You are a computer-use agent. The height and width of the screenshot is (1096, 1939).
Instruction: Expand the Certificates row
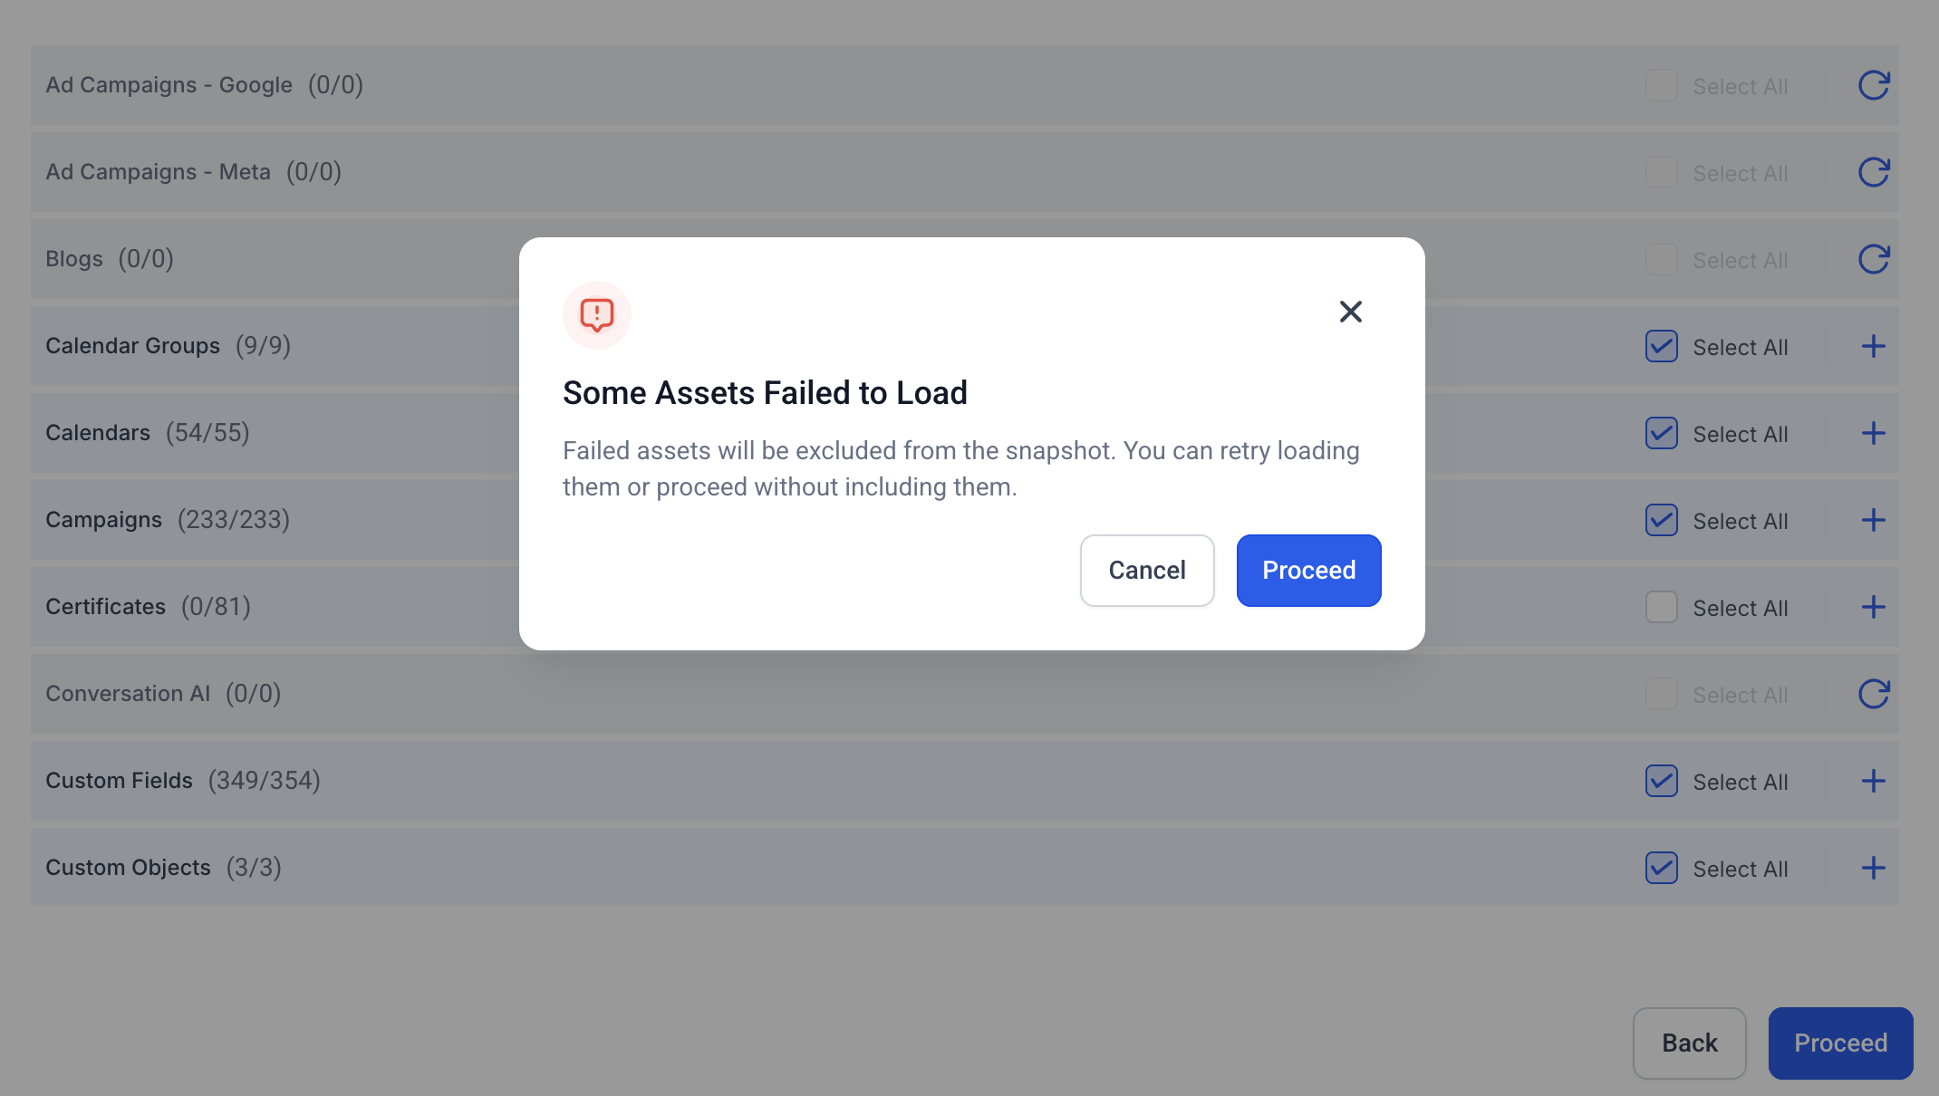click(x=1873, y=607)
